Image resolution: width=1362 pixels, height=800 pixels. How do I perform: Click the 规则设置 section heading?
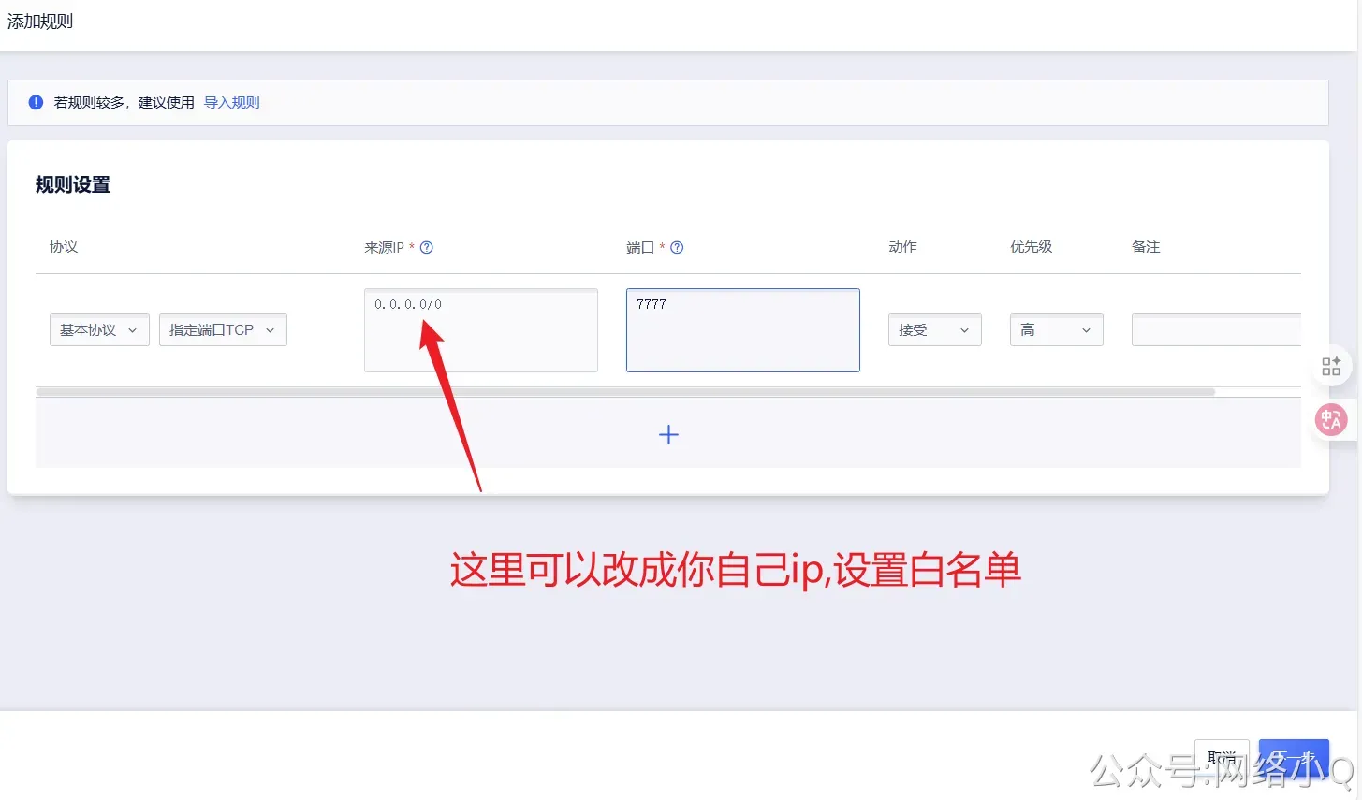click(x=72, y=184)
